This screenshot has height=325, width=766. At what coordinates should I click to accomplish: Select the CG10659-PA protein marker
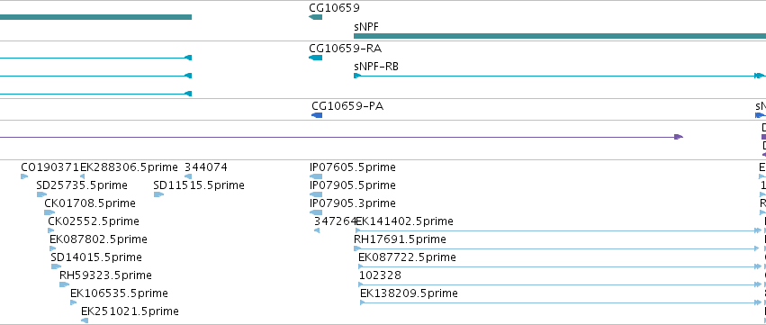(x=317, y=115)
